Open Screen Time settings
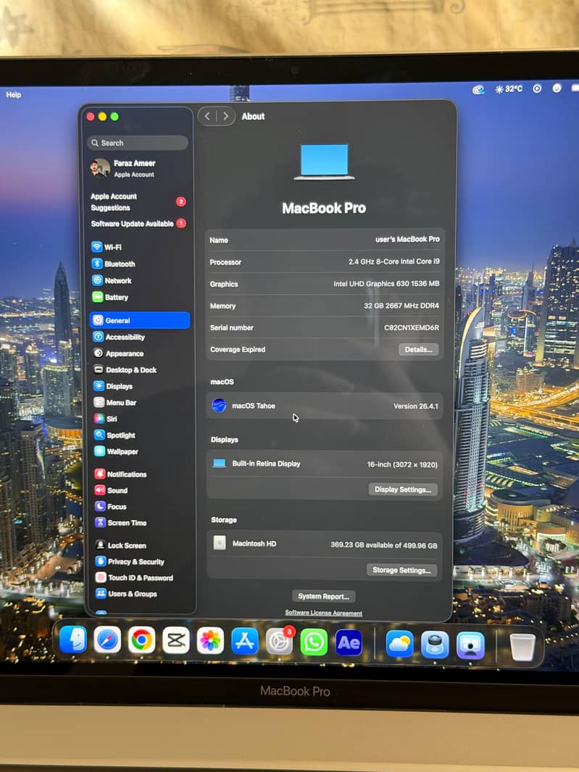579x772 pixels. click(121, 523)
